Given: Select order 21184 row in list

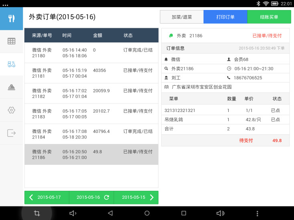Looking at the screenshot, I should tap(91, 134).
